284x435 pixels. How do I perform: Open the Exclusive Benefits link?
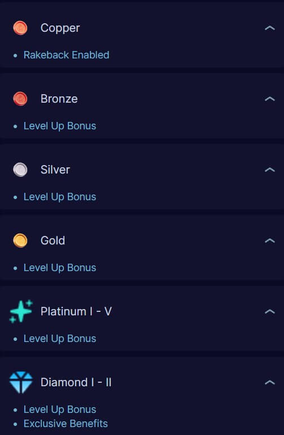[x=66, y=424]
